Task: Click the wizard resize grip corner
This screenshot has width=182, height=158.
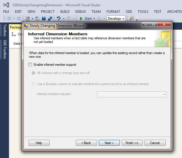Action: [169, 147]
